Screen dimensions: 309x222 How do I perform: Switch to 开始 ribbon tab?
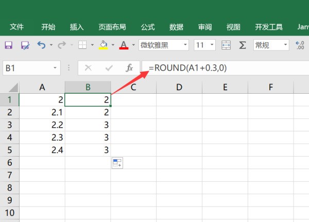point(48,27)
